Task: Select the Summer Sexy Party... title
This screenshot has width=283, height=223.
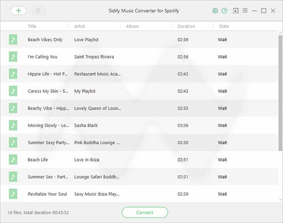Action: [48, 142]
